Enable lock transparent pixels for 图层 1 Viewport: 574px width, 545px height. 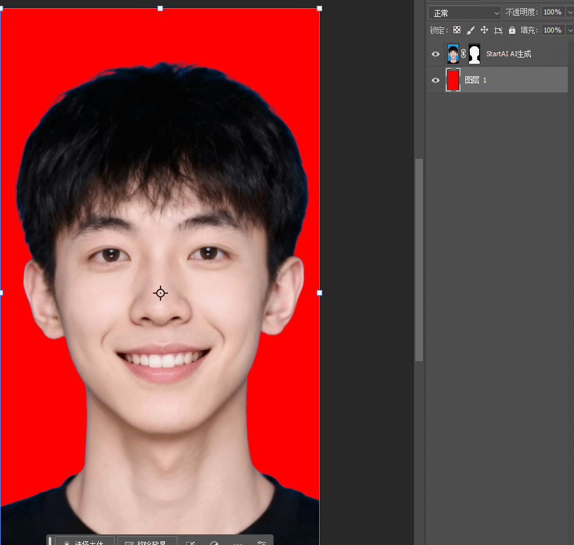(x=457, y=29)
